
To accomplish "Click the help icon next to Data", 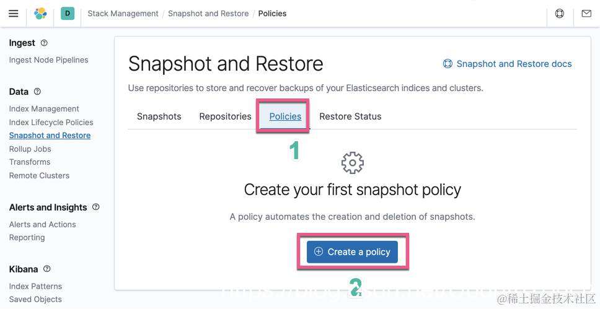I will pyautogui.click(x=37, y=92).
